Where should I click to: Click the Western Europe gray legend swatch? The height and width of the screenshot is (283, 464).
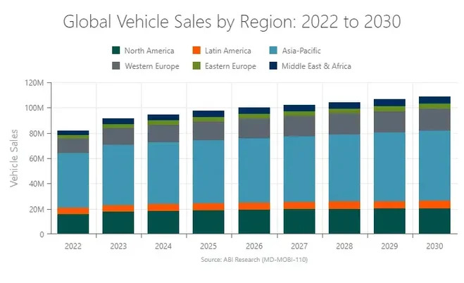116,66
